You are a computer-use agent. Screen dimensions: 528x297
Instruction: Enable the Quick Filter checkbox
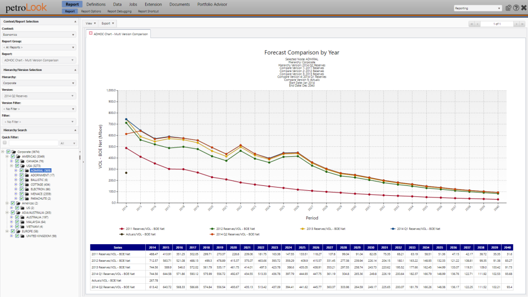4,142
